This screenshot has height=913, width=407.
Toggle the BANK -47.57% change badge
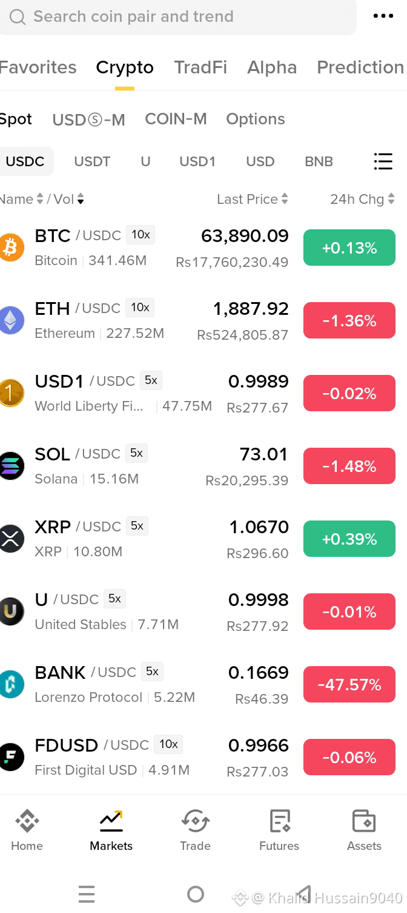pyautogui.click(x=349, y=684)
